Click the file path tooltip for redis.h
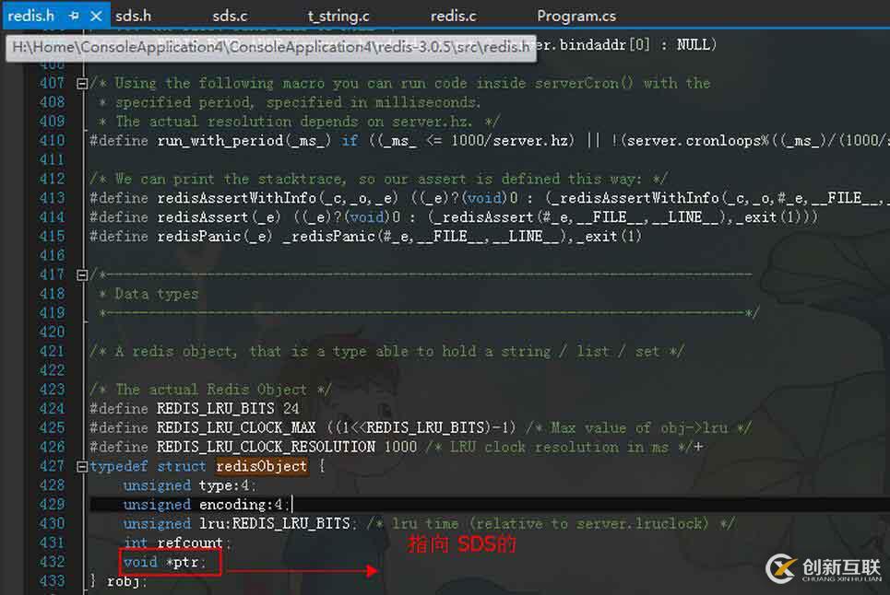Screen dimensions: 890x595 271,48
